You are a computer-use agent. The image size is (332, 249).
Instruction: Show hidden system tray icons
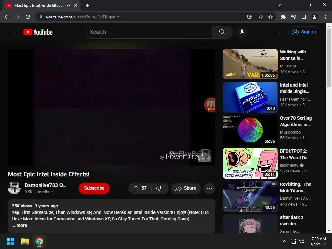click(x=285, y=241)
